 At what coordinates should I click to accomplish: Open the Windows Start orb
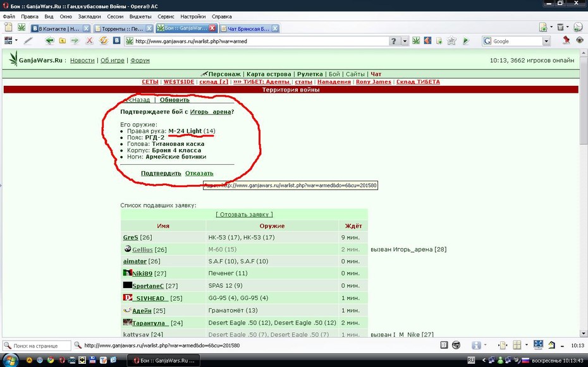point(10,361)
